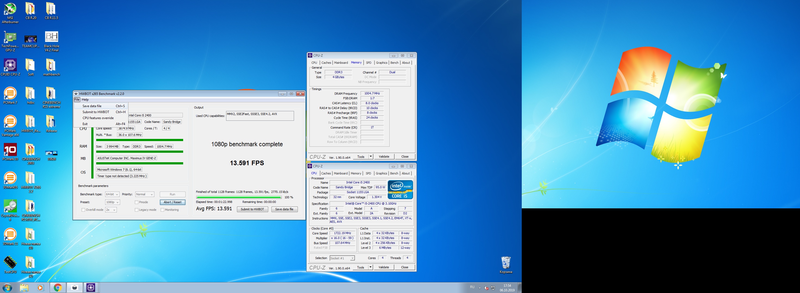Open the CB R.11.5 folder icon

tap(51, 11)
